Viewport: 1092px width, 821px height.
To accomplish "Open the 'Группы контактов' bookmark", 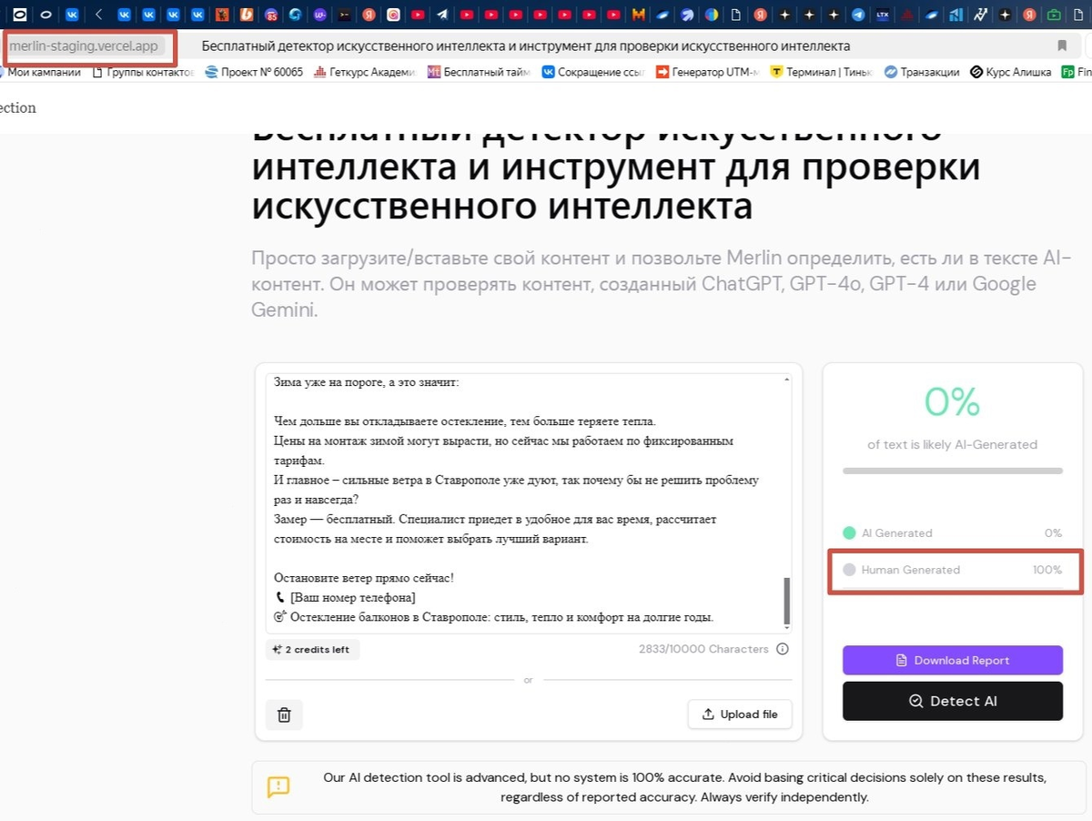I will click(x=145, y=72).
